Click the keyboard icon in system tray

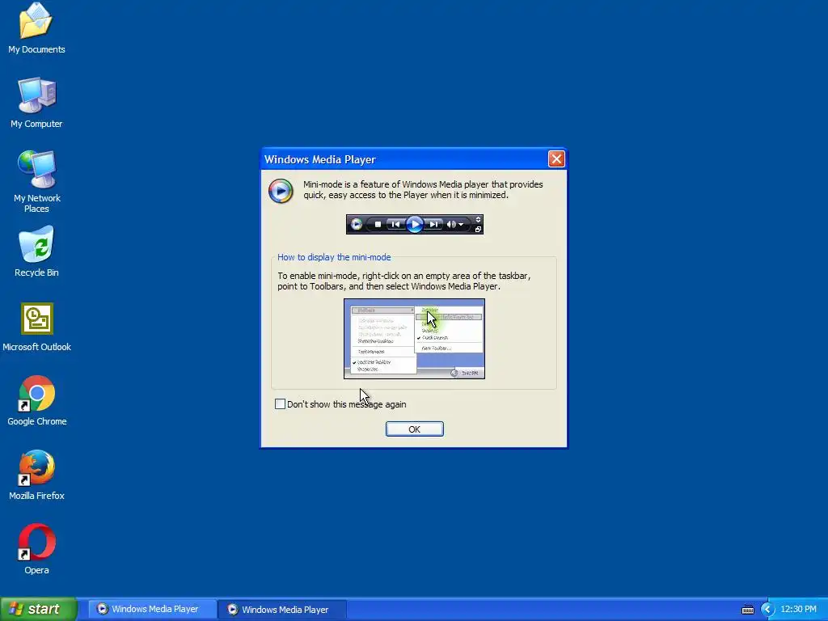click(748, 610)
